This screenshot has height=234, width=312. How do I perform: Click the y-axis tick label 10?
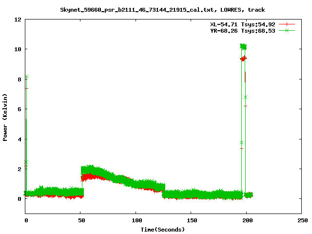tap(18, 49)
